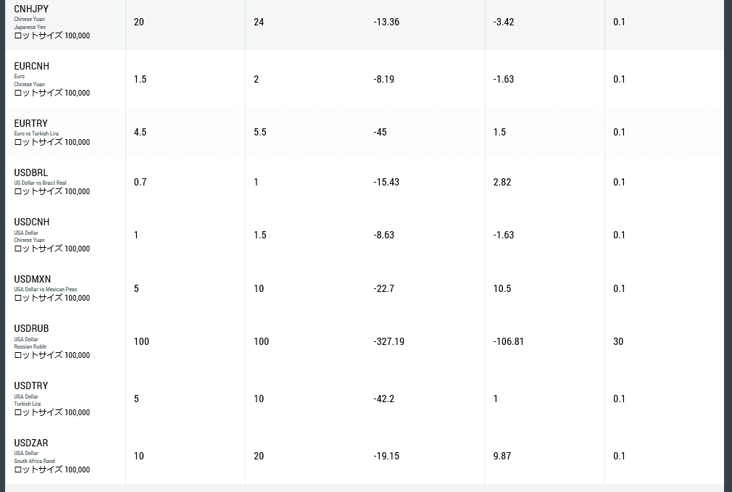Click the USDTRY currency pair label
Image resolution: width=732 pixels, height=492 pixels.
pyautogui.click(x=31, y=386)
